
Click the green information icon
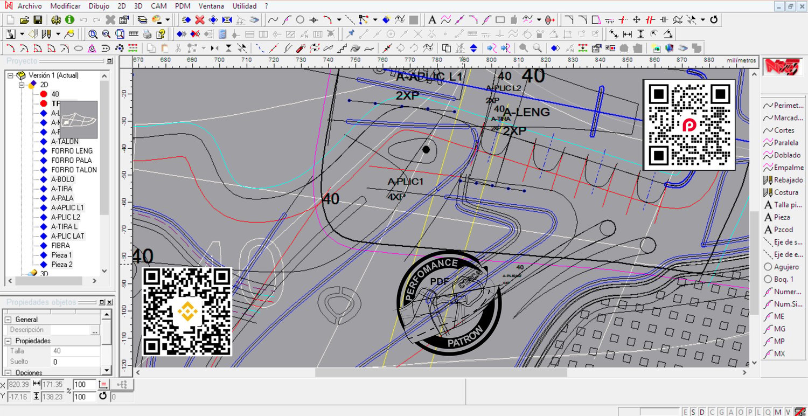click(69, 20)
